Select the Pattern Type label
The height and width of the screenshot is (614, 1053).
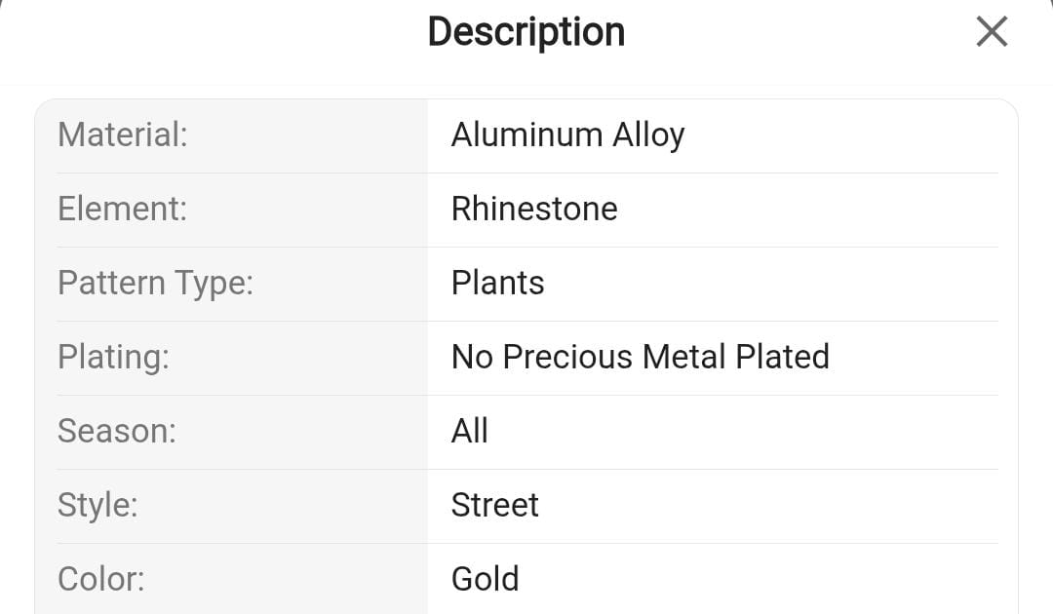(155, 283)
